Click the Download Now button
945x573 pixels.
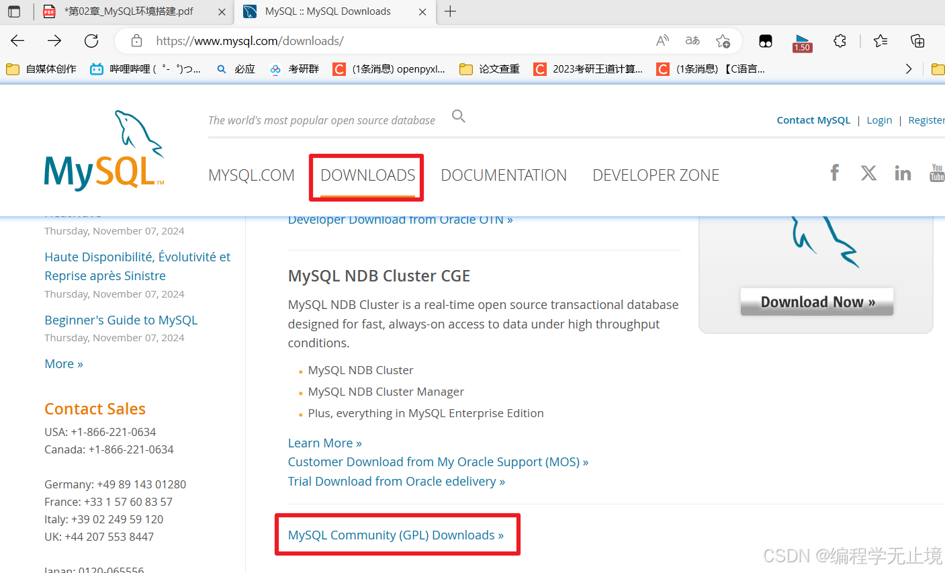[817, 302]
